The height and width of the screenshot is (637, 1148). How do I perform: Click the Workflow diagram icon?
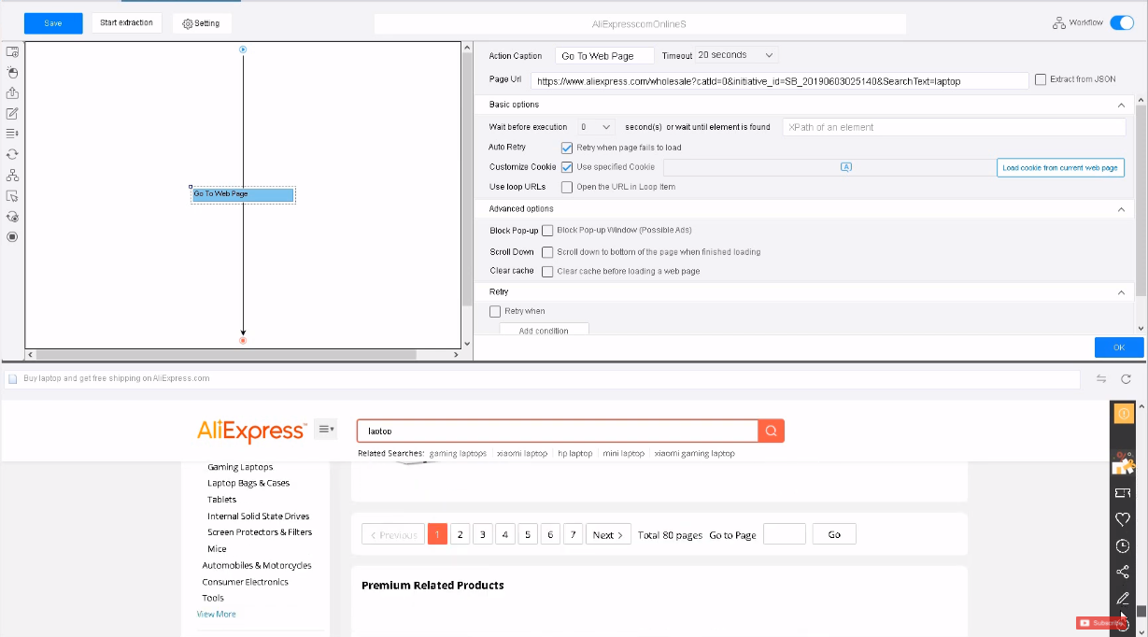(1057, 22)
